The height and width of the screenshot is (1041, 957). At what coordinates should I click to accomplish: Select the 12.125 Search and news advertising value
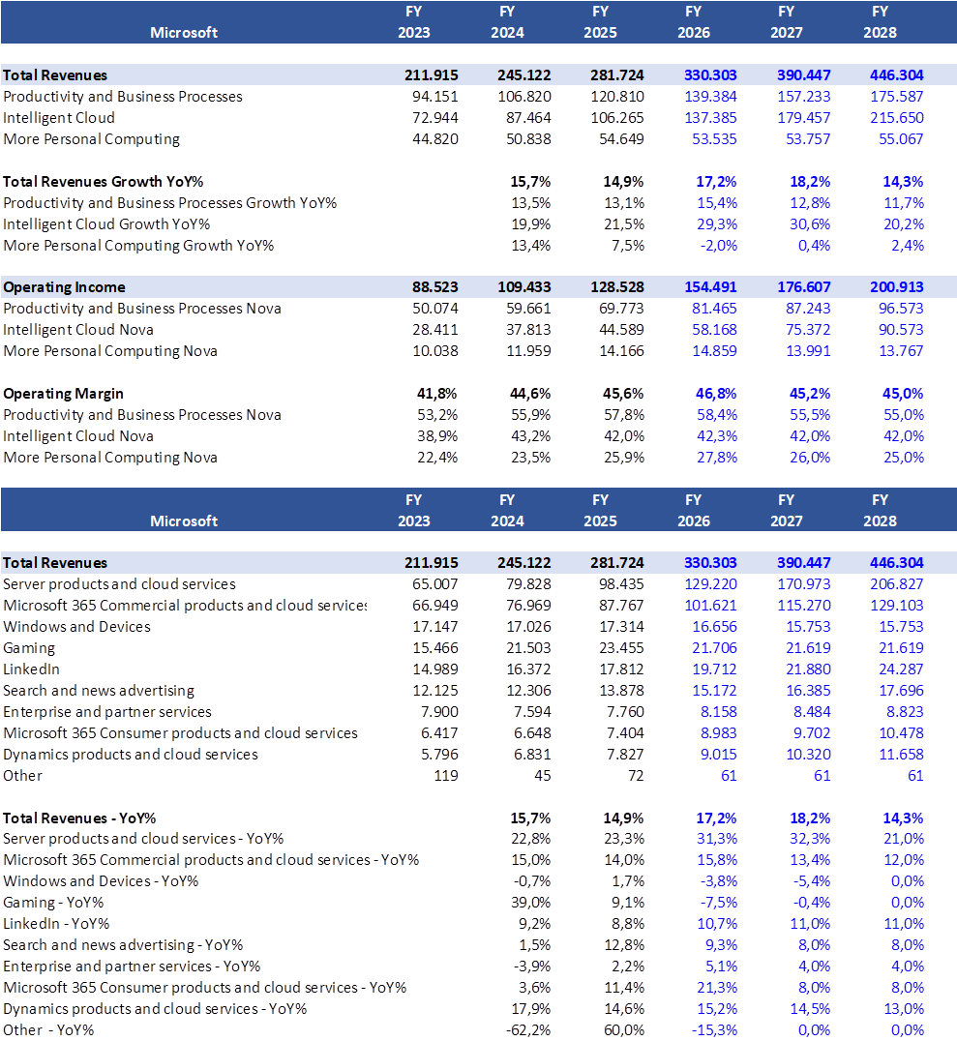click(435, 691)
